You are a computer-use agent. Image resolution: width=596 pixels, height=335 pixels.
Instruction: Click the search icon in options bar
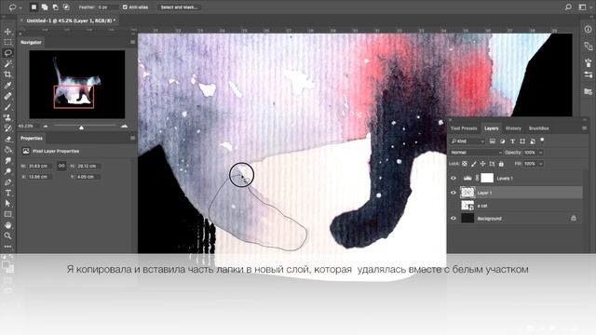pos(568,7)
